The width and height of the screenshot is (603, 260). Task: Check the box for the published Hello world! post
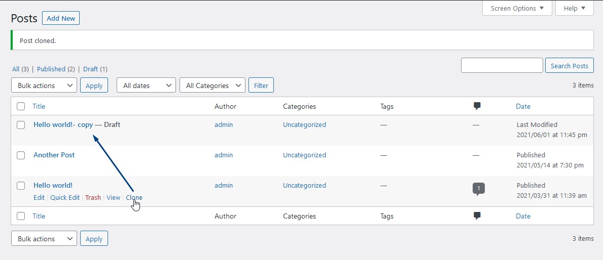[21, 186]
